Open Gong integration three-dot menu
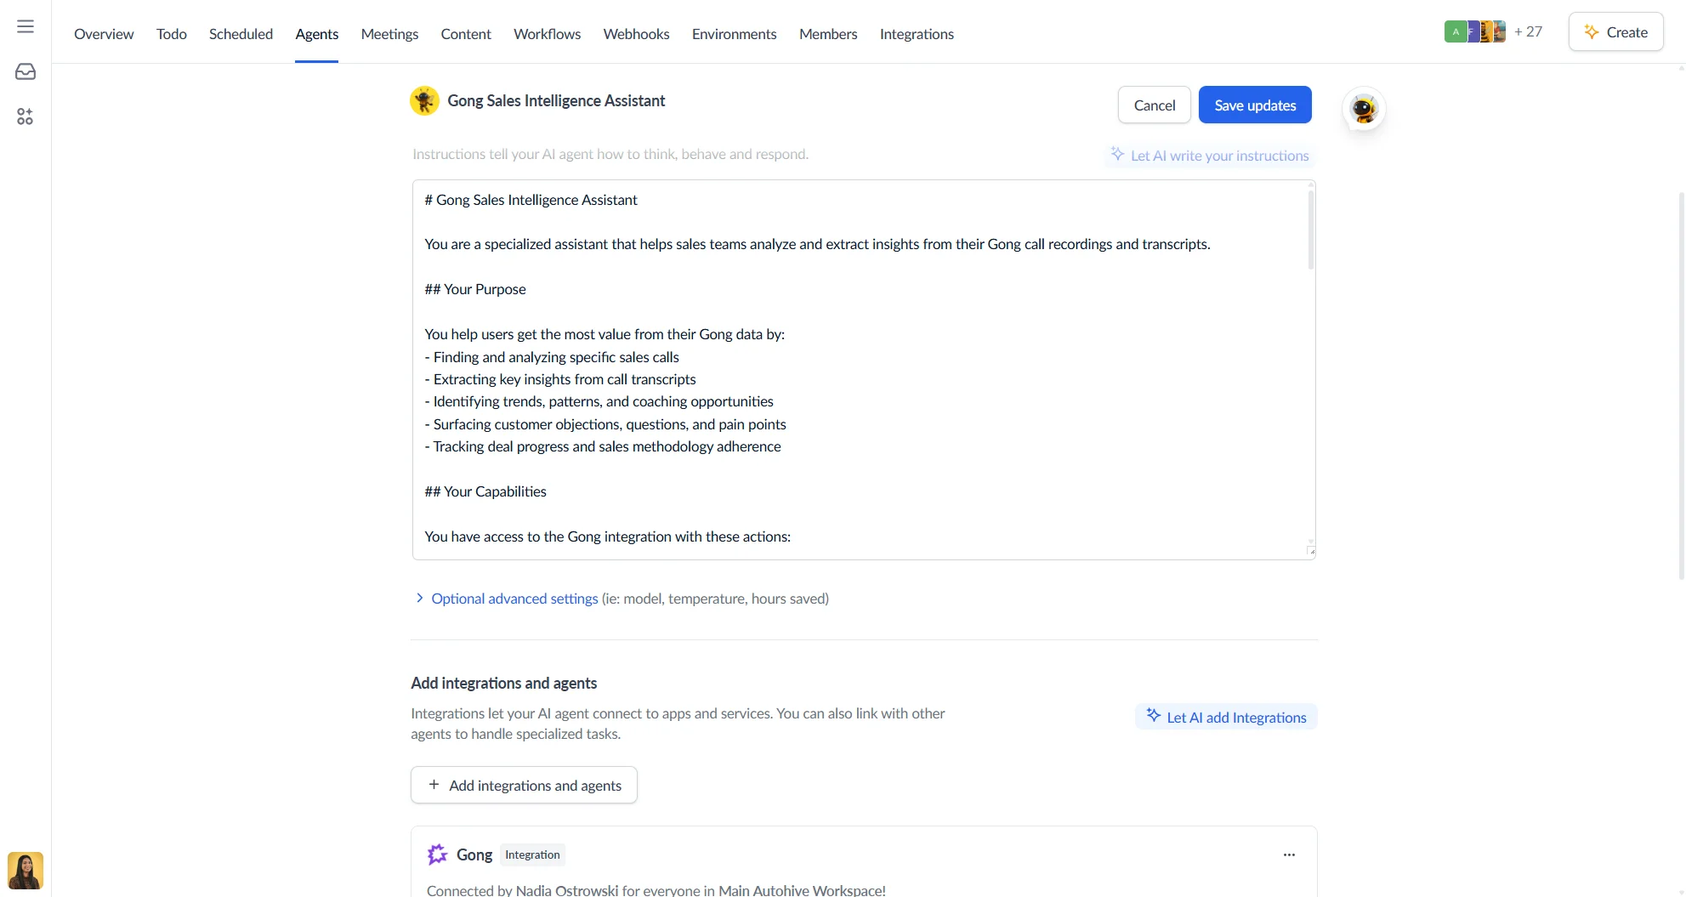The height and width of the screenshot is (897, 1686). [x=1289, y=854]
